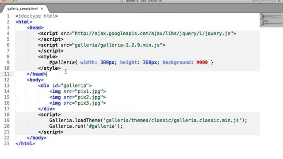Viewport: 283px width, 159px height.
Task: Click the height property name
Action: [129, 62]
